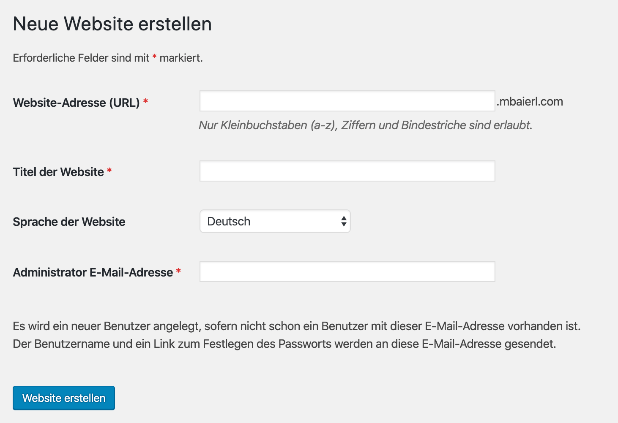This screenshot has width=618, height=423.
Task: Focus the Titel der Website text field
Action: click(x=347, y=171)
